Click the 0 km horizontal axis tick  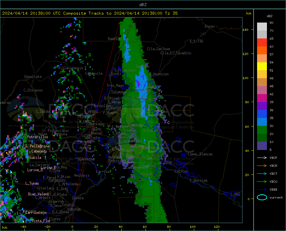72,227
